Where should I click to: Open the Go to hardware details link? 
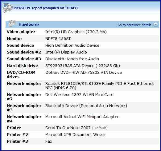[x=134, y=25]
